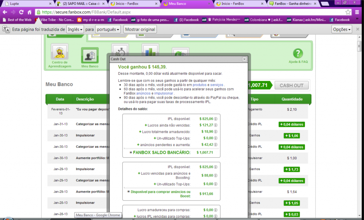Click the Jan-29-13 Impulsionar row description
This screenshot has width=364, height=220.
pyautogui.click(x=85, y=169)
